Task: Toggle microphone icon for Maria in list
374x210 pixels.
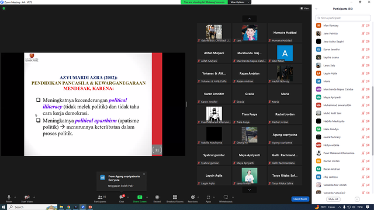Action: 363,82
